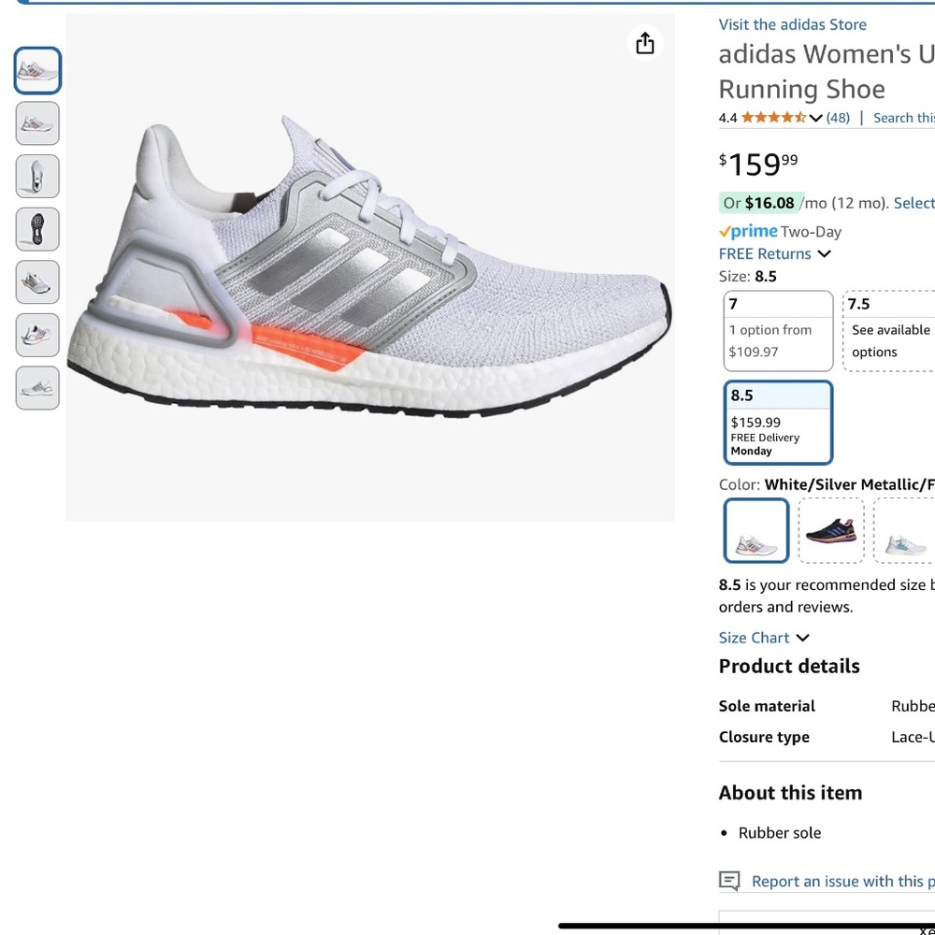935x935 pixels.
Task: Select the rear shoe view thumbnail icon
Action: [37, 281]
